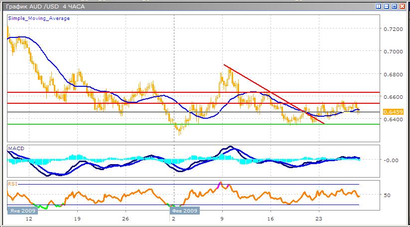
Task: Select the Фев 2009 date marker
Action: [185, 211]
